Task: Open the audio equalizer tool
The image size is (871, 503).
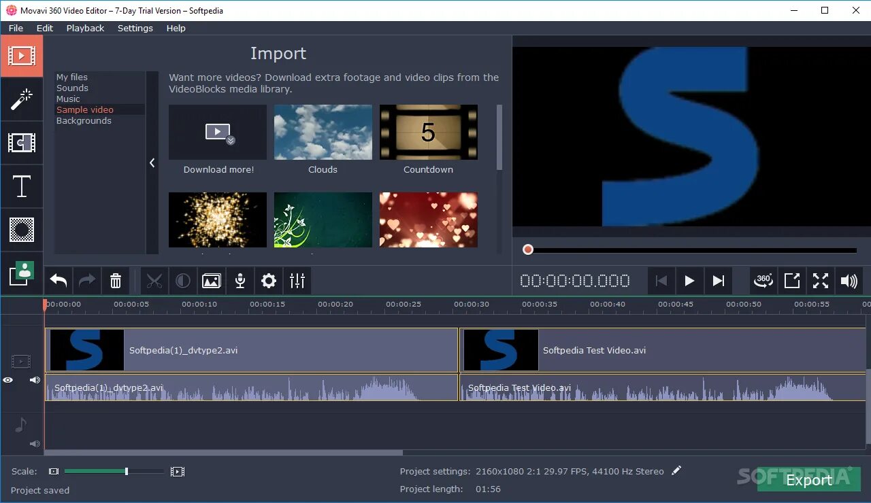Action: (x=297, y=281)
